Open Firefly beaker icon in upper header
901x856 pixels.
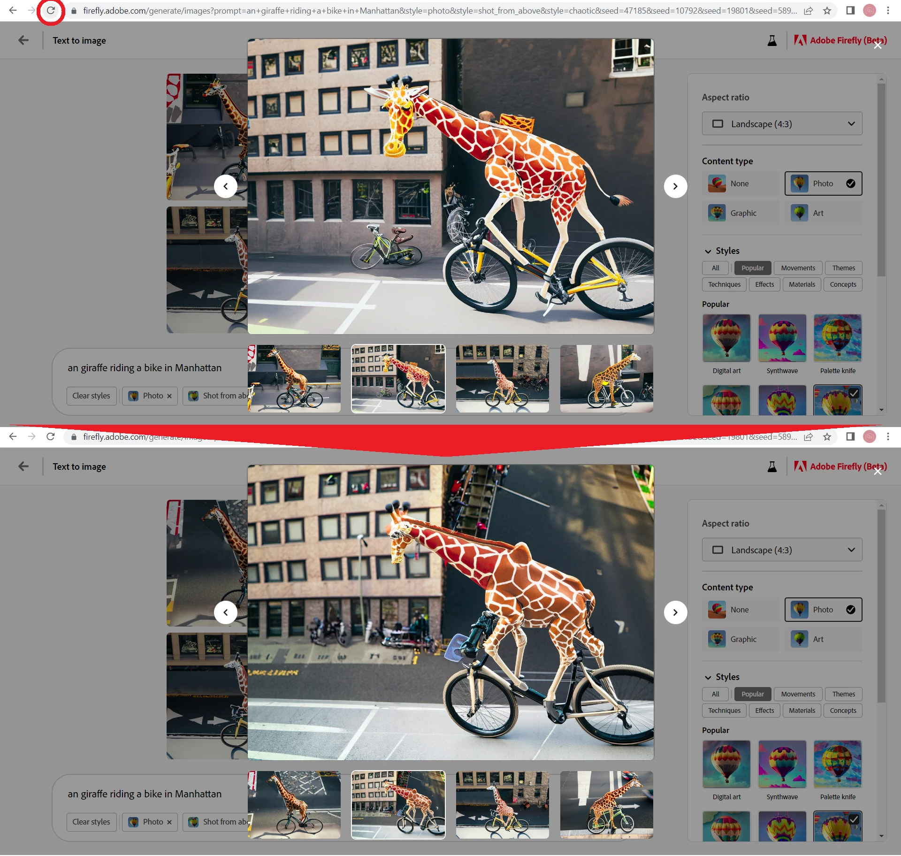click(772, 41)
